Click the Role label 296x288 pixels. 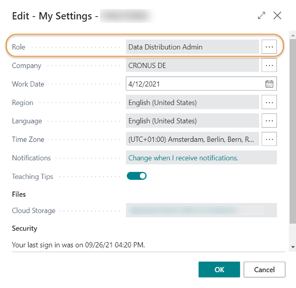pyautogui.click(x=18, y=47)
